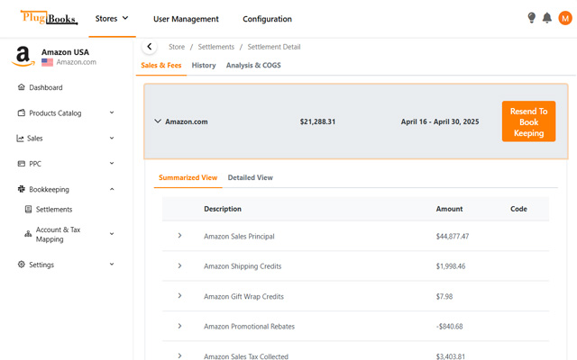
Task: Open the lightbulb tips icon
Action: [531, 18]
